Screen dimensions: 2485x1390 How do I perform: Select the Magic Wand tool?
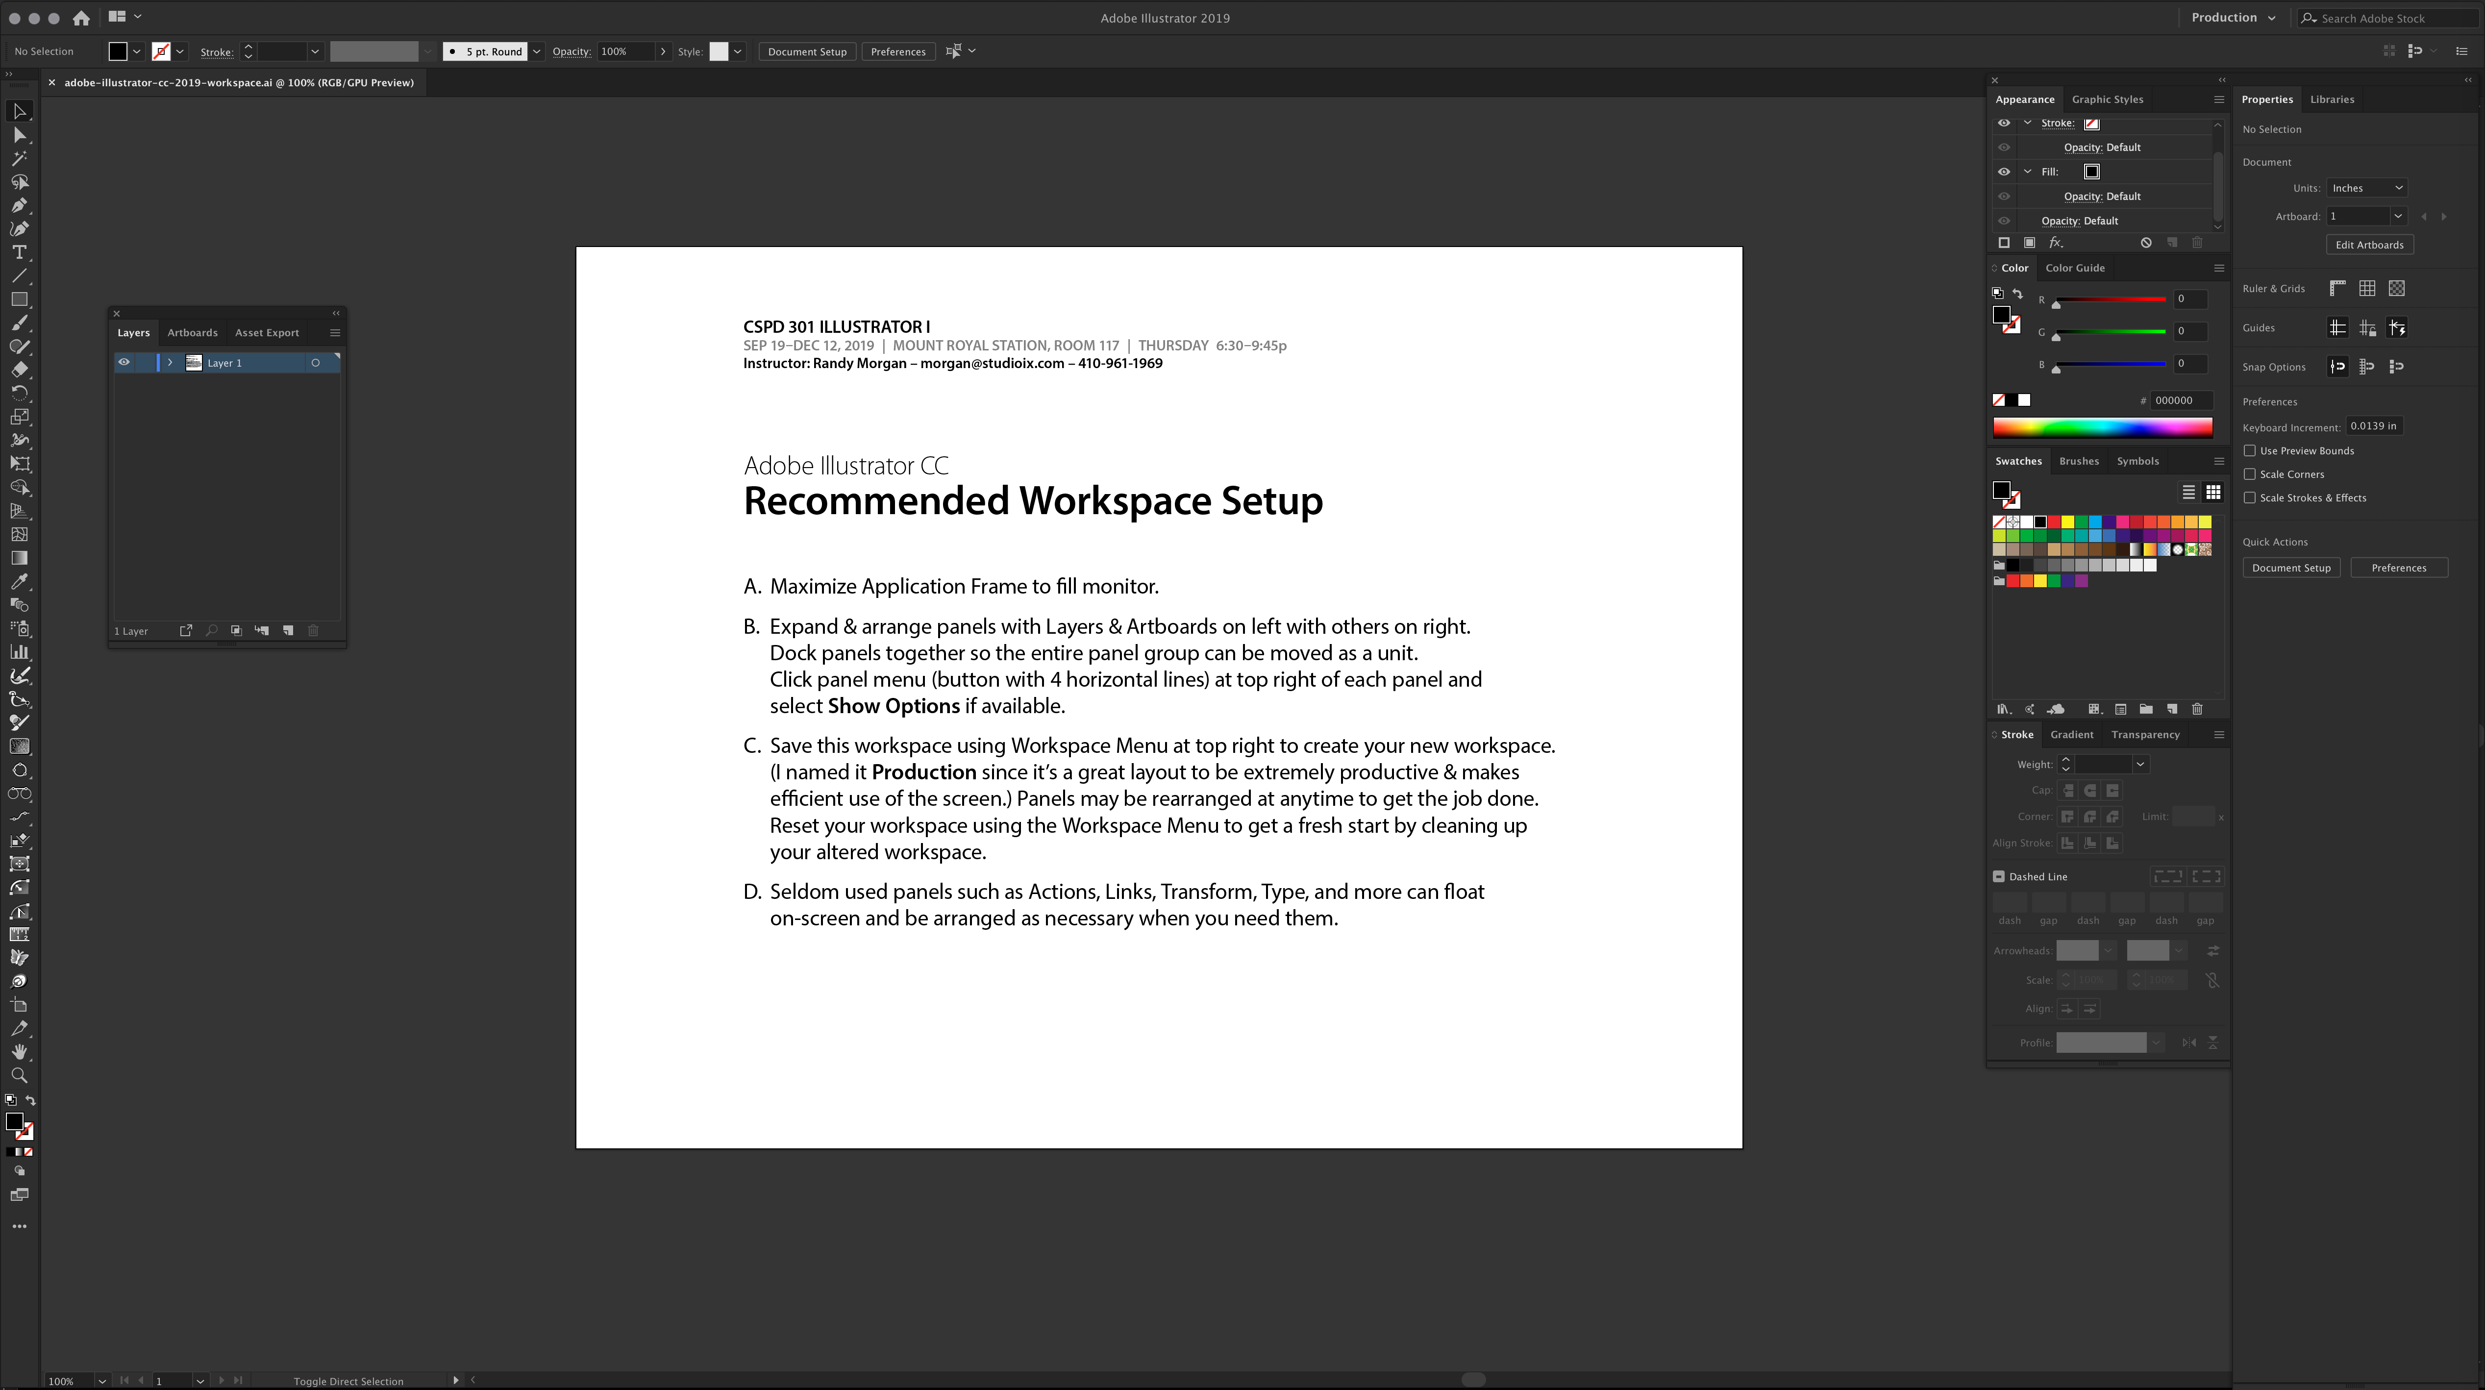tap(19, 158)
